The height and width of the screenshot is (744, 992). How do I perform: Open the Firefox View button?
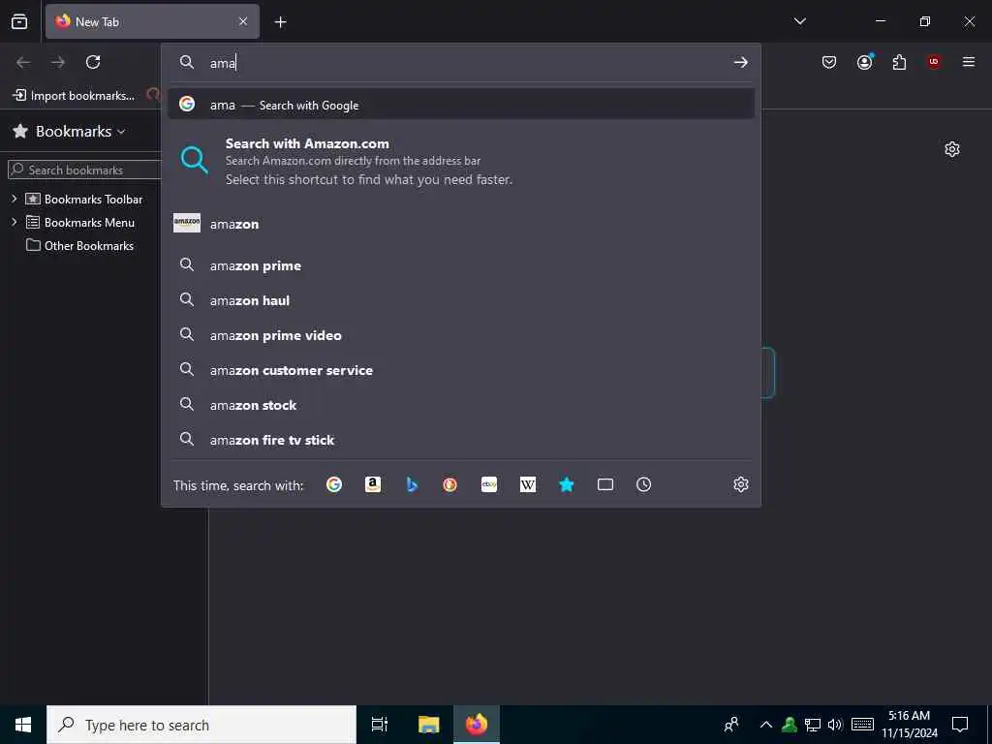(19, 21)
